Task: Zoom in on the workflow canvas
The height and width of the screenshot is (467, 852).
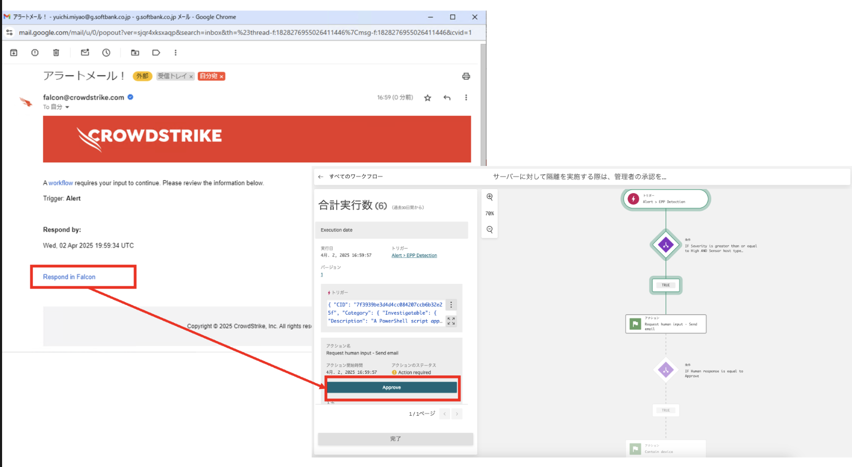Action: click(489, 197)
